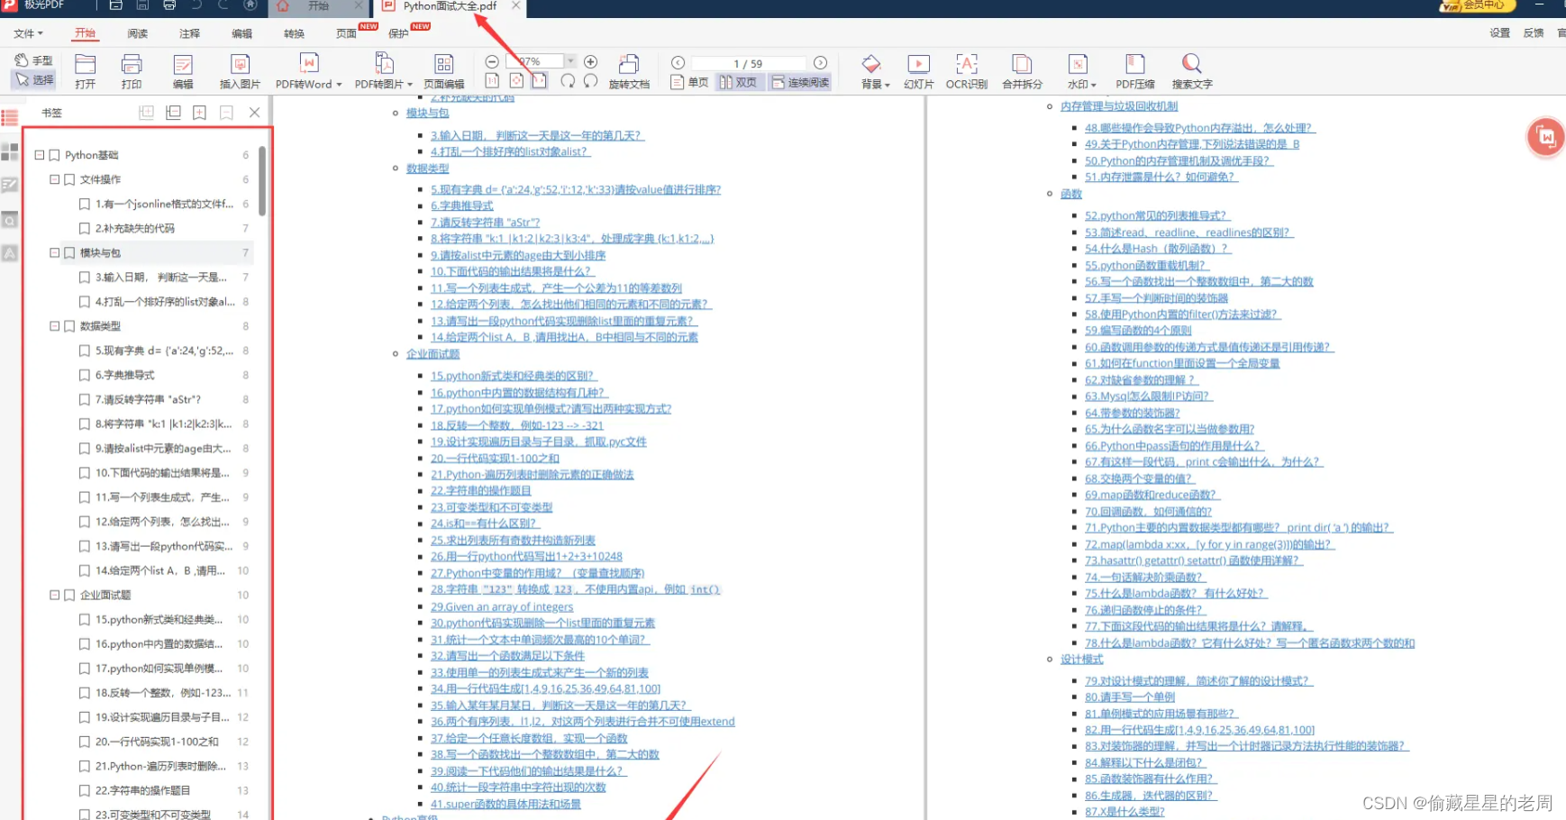Compress file with PDF压缩

1135,71
